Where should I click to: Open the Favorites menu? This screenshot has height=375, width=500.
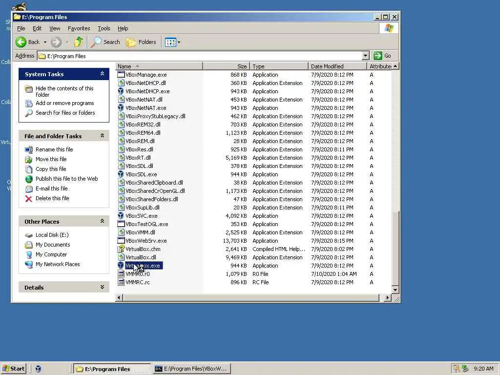79,28
